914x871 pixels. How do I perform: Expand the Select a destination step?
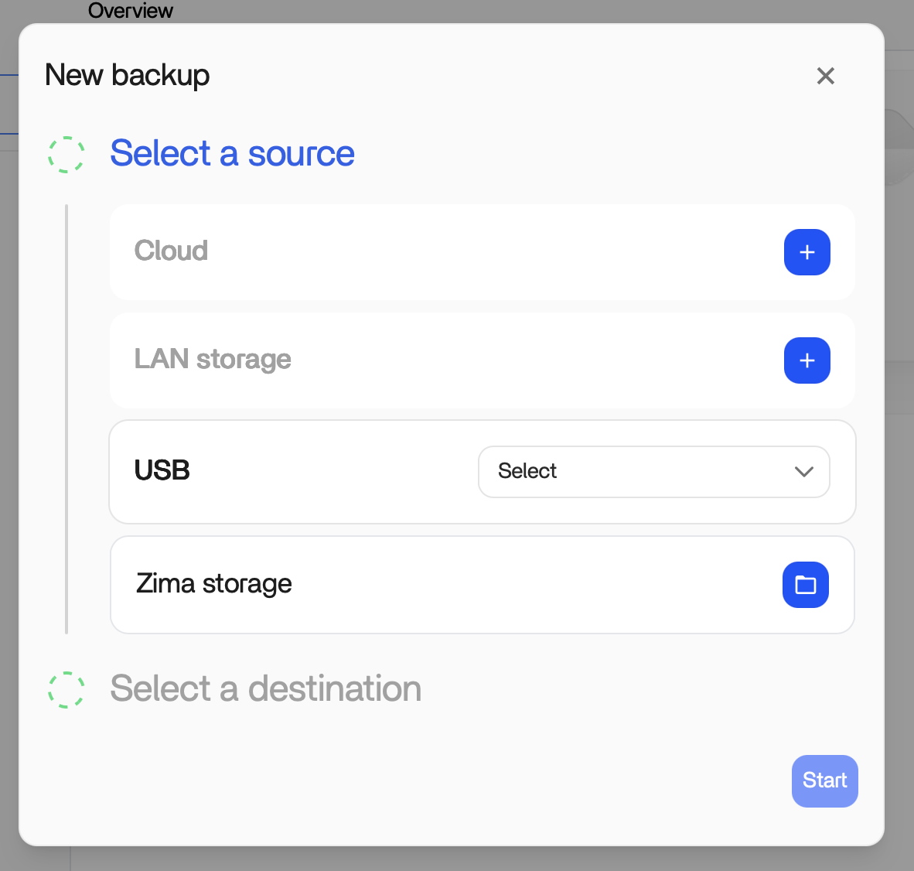tap(265, 688)
